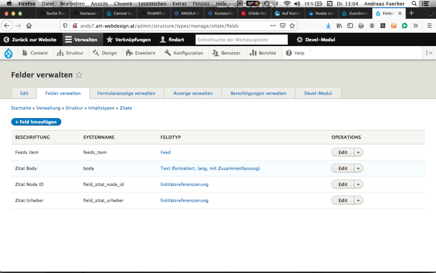Toggle the Verwalten admin menu tray
The image size is (436, 273).
[81, 40]
